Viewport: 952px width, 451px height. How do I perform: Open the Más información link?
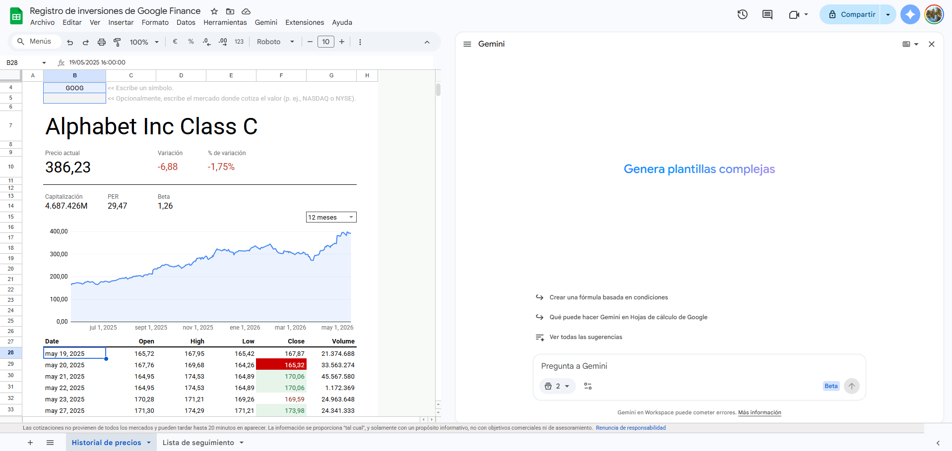[760, 412]
